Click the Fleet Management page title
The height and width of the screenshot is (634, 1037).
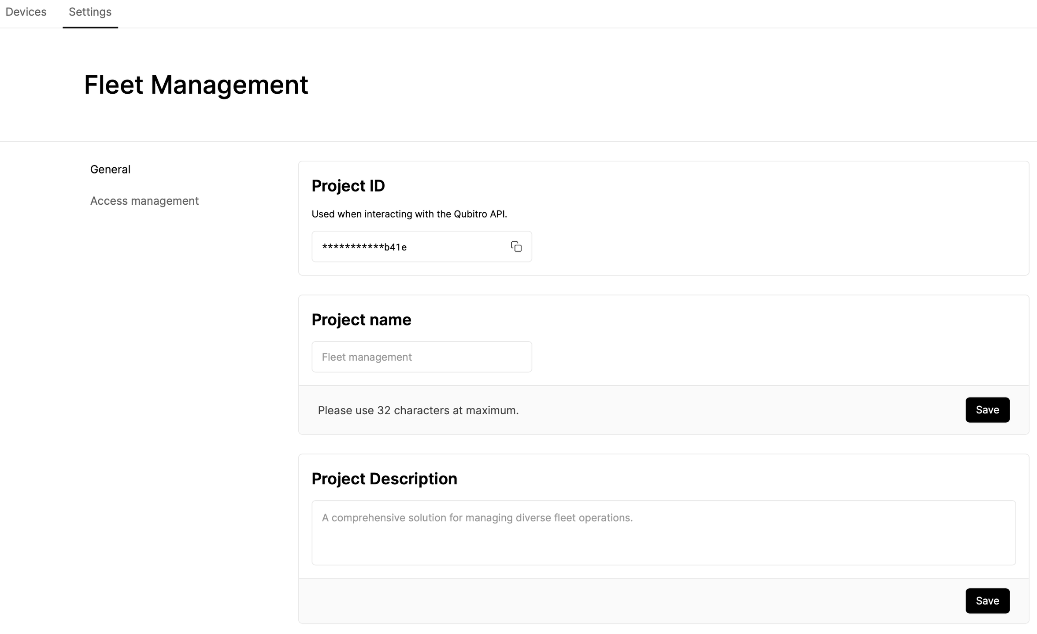click(x=196, y=85)
